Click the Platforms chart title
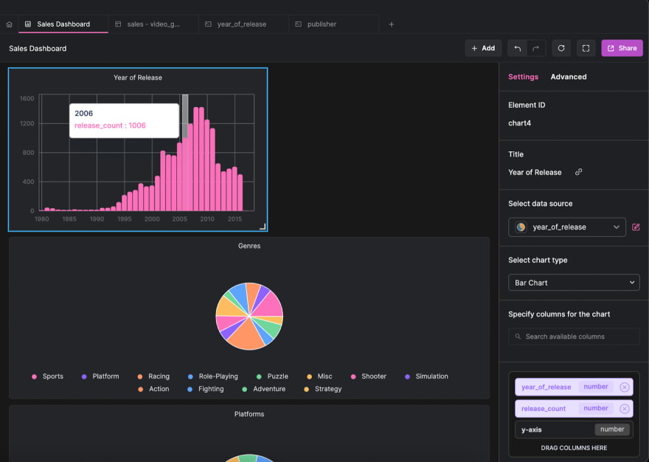 [x=249, y=414]
